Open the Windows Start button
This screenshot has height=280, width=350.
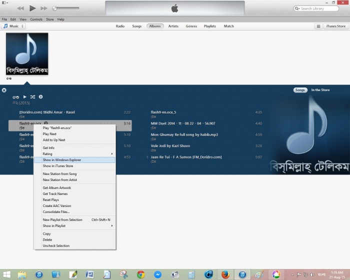pyautogui.click(x=6, y=274)
